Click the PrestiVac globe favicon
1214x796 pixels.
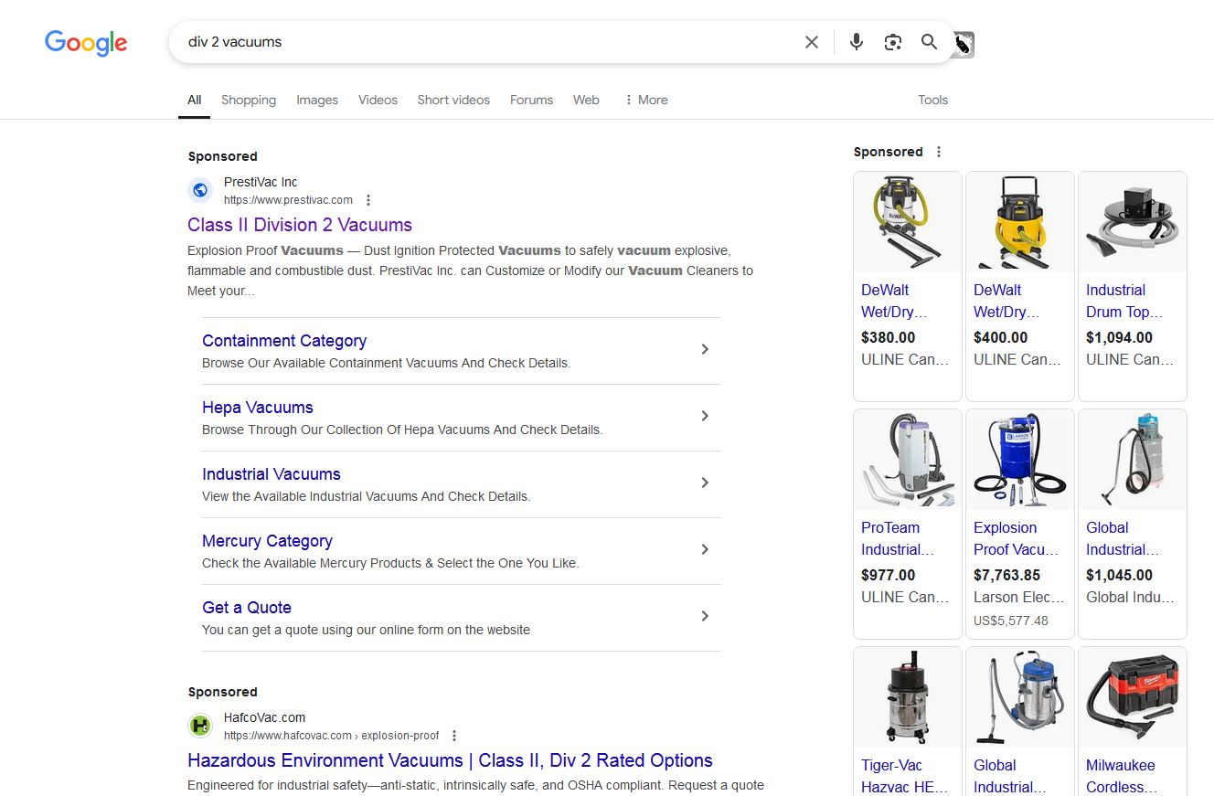pos(200,190)
